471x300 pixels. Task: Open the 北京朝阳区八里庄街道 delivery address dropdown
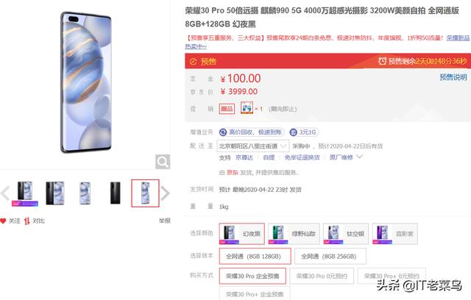coord(253,146)
